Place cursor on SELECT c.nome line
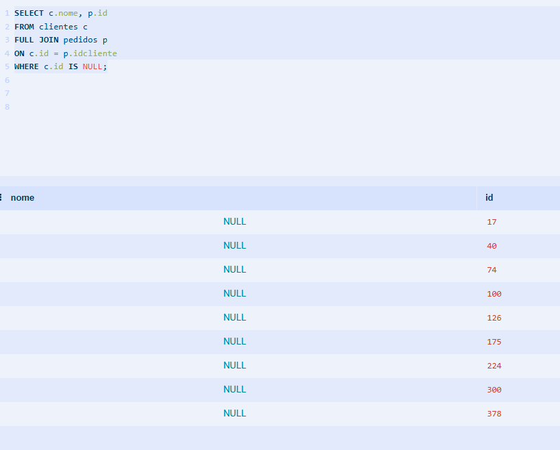 click(x=61, y=13)
